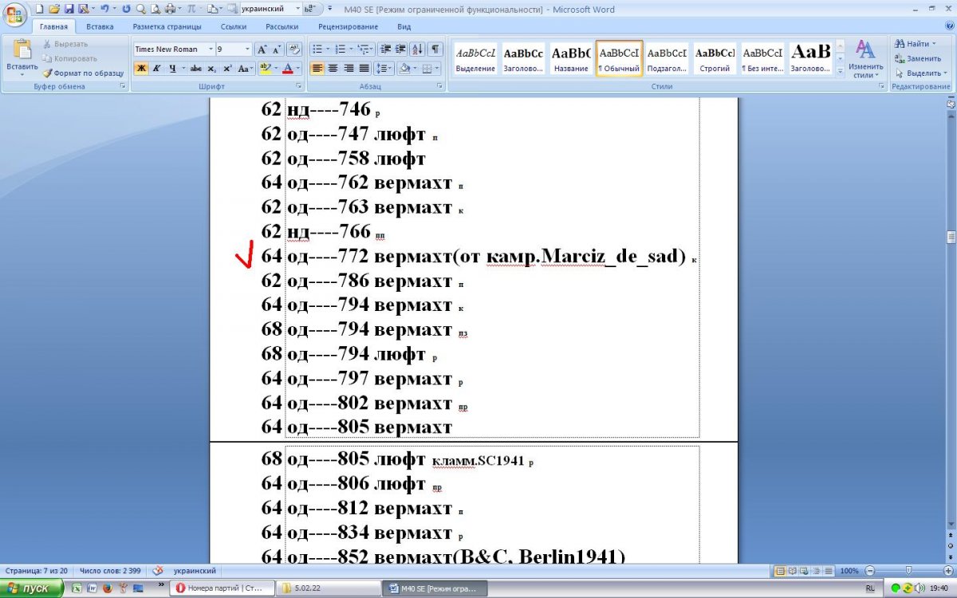Open the 5.02.22 folder taskbar item
Image resolution: width=957 pixels, height=598 pixels.
pos(329,588)
